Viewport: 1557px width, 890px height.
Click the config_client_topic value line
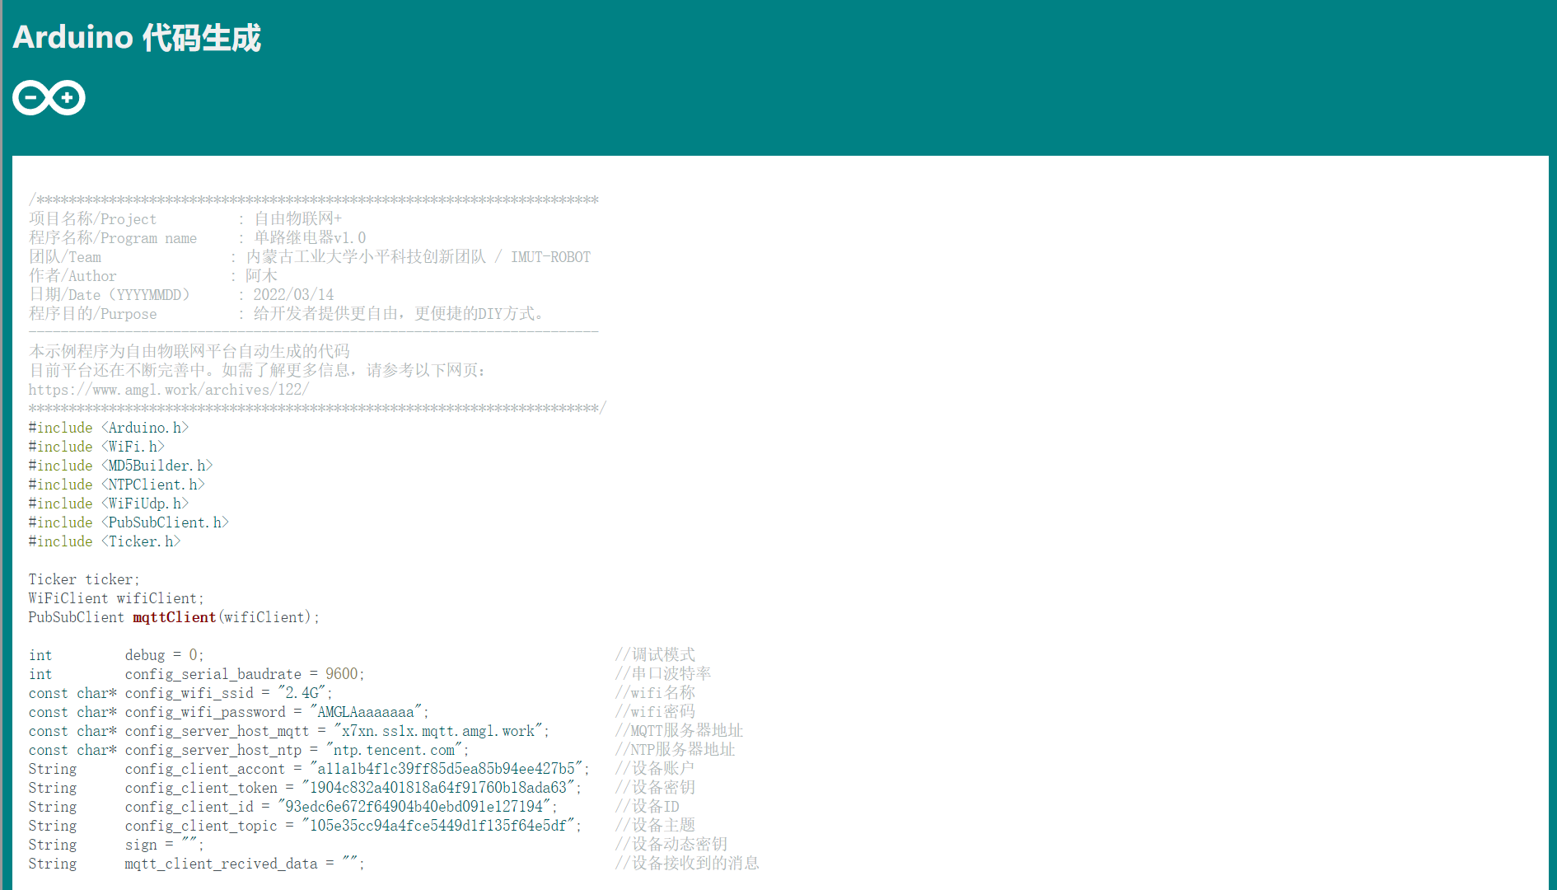click(305, 826)
